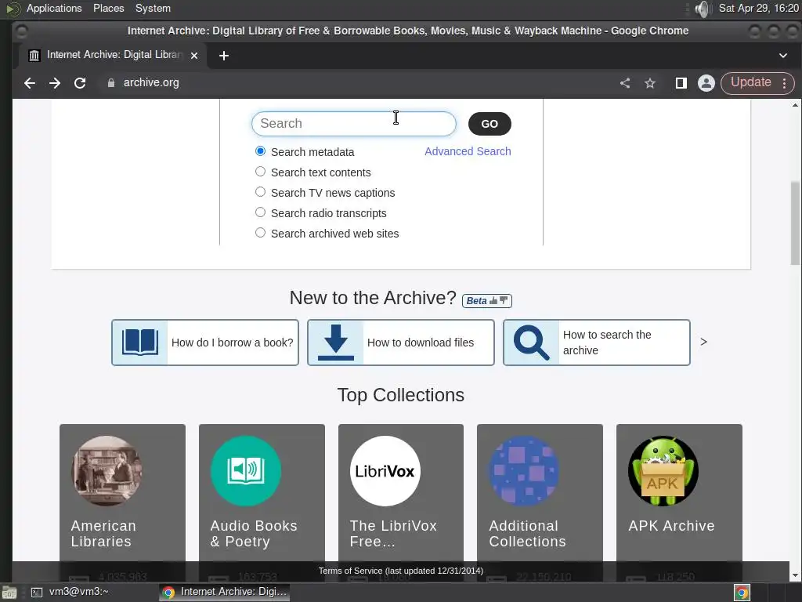Click the GO search button
This screenshot has width=802, height=602.
[x=490, y=124]
